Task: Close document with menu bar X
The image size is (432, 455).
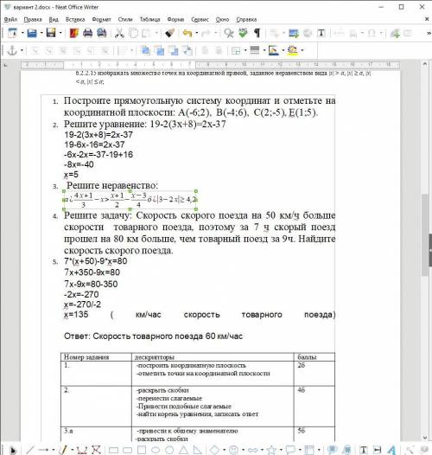Action: click(427, 19)
